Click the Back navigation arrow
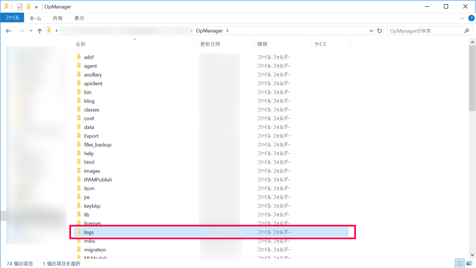Viewport: 476px width, 268px height. [9, 30]
